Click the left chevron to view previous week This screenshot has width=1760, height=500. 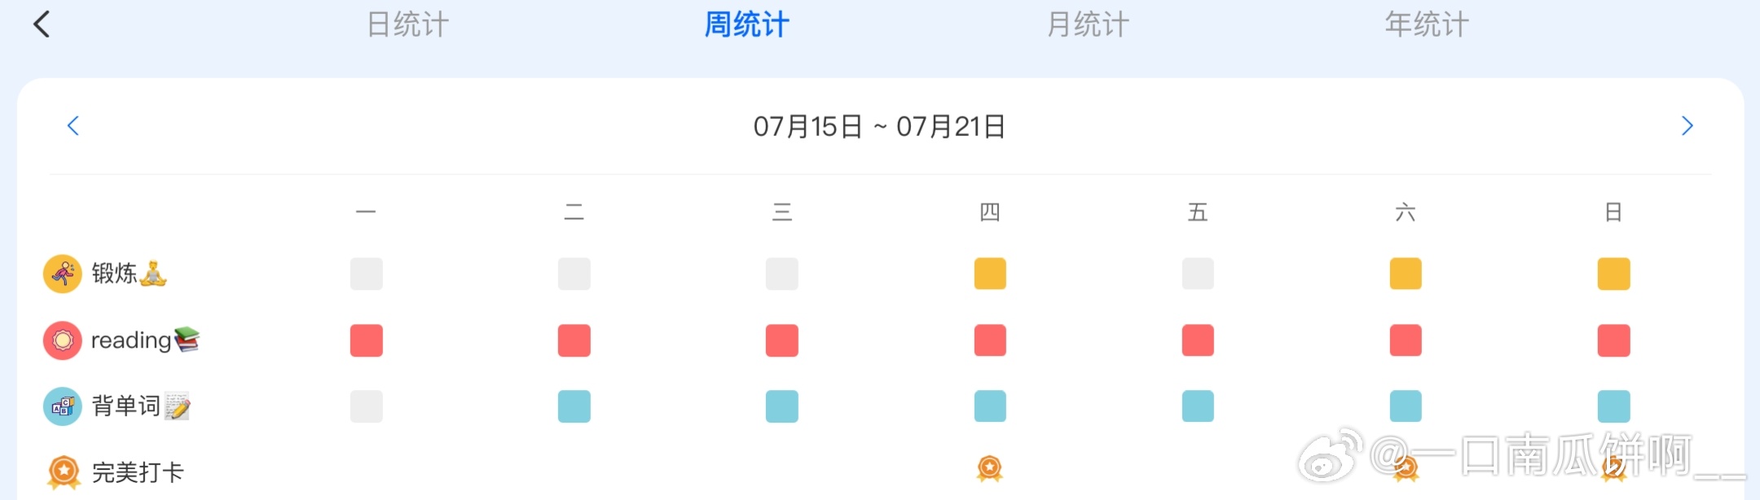tap(73, 125)
